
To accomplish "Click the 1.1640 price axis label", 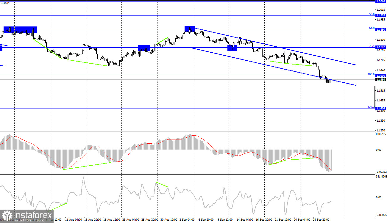I will 381,70.
